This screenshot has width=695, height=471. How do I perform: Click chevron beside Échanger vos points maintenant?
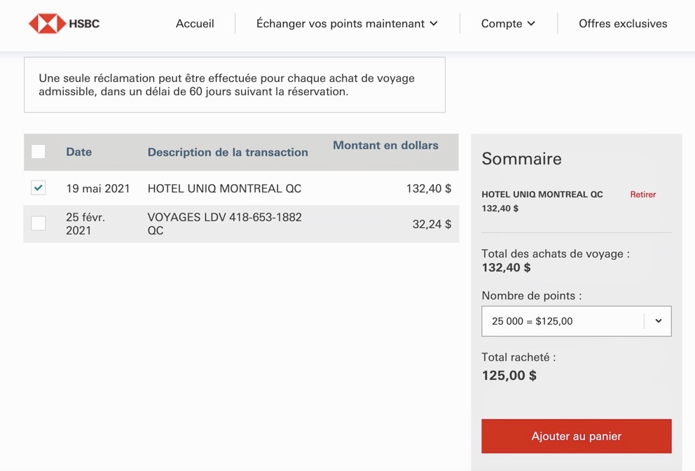coord(434,24)
